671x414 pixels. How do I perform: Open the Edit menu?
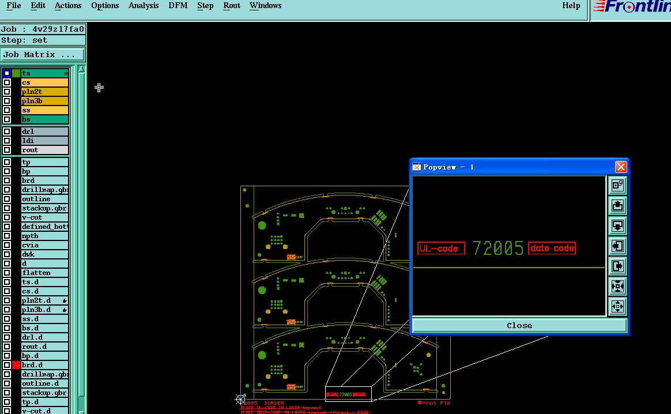click(x=37, y=6)
